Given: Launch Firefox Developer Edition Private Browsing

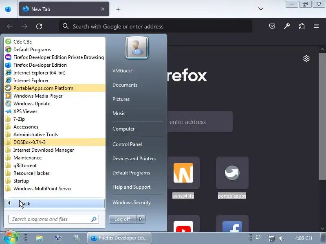Looking at the screenshot, I should 55,57.
